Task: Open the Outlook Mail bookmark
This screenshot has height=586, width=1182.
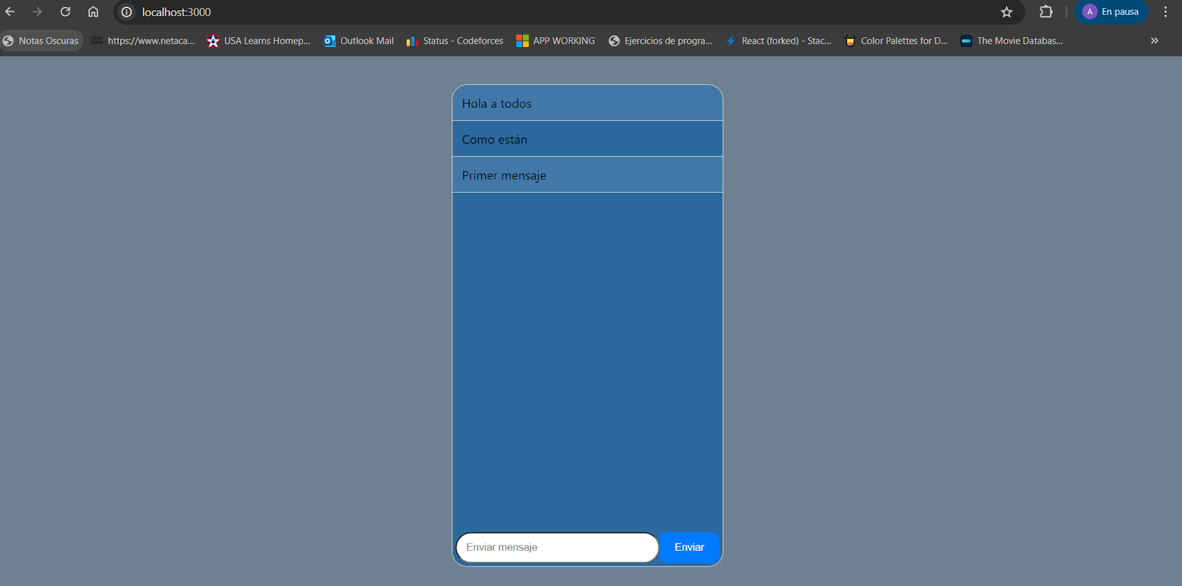Action: (358, 40)
